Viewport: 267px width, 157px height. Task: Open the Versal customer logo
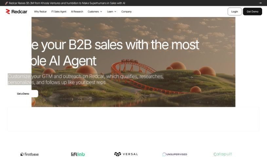click(126, 154)
